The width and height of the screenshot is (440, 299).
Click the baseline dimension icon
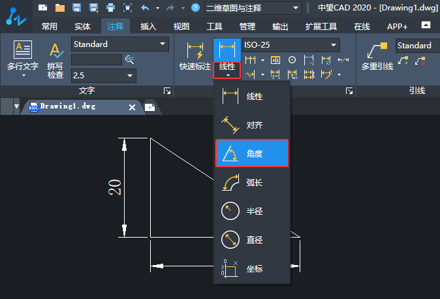[250, 60]
